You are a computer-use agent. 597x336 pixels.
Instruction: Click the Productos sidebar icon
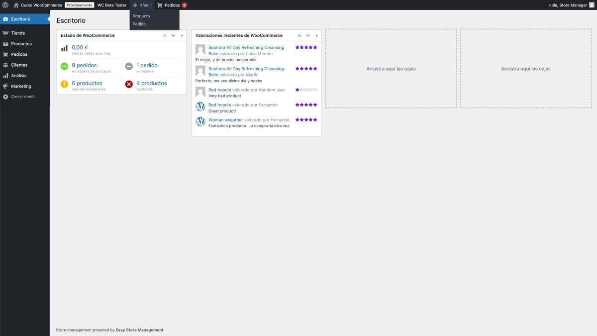[x=6, y=43]
